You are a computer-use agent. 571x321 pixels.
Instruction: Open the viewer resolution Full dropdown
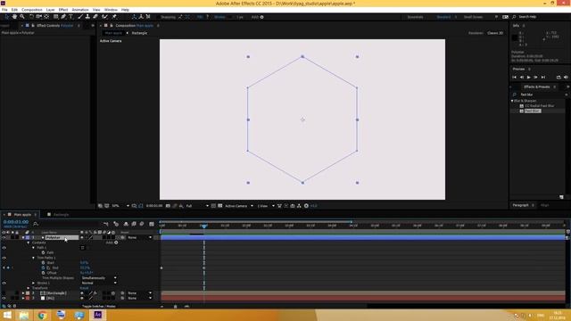[197, 206]
